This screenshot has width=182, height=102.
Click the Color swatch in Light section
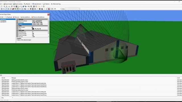33,29
